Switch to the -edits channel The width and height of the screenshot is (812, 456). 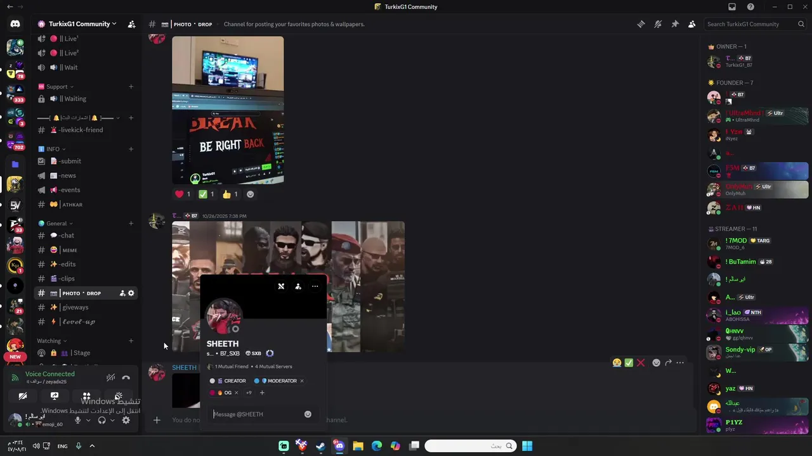coord(86,264)
